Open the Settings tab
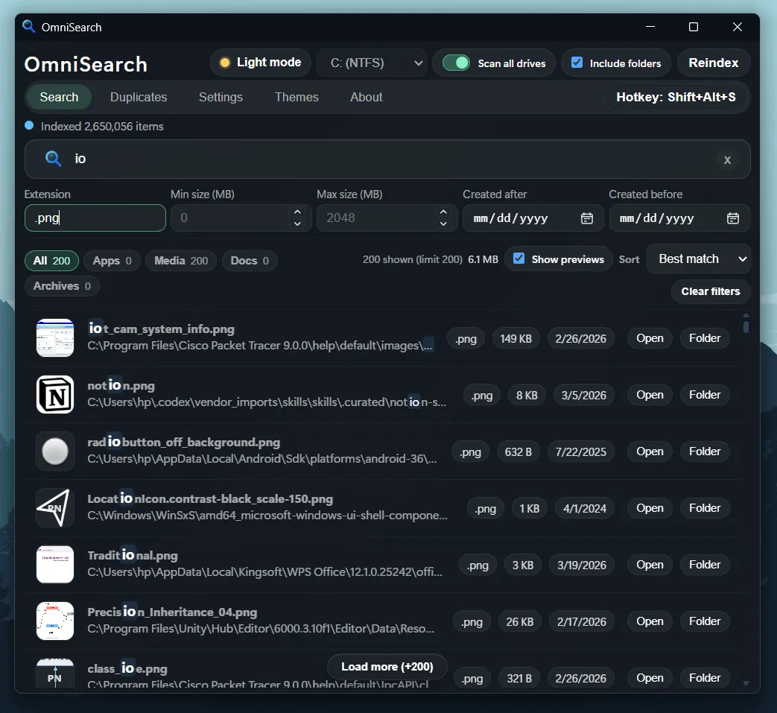The image size is (777, 713). pos(221,97)
